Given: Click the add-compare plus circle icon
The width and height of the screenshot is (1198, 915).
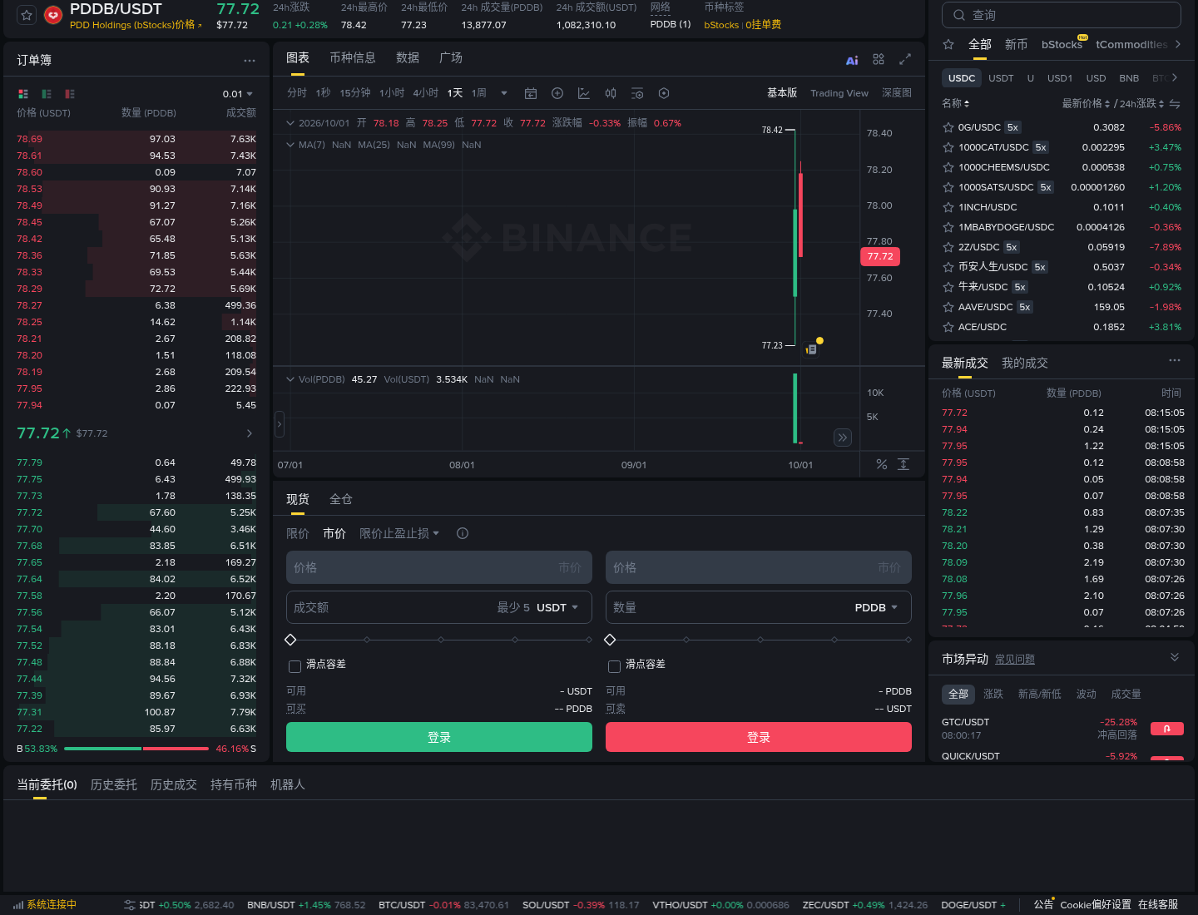Looking at the screenshot, I should [x=557, y=93].
